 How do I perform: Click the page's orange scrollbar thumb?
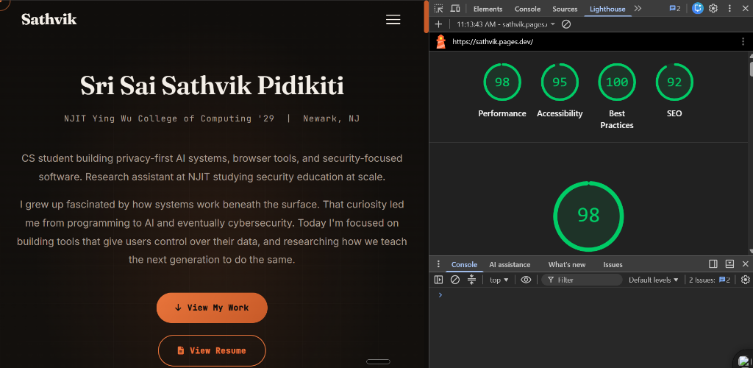point(426,17)
